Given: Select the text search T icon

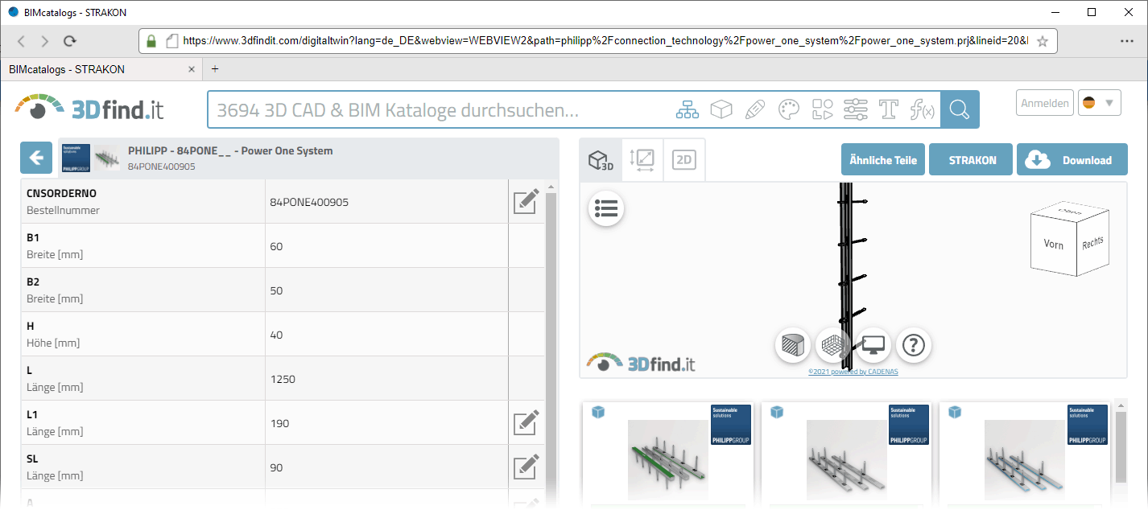Looking at the screenshot, I should [889, 109].
